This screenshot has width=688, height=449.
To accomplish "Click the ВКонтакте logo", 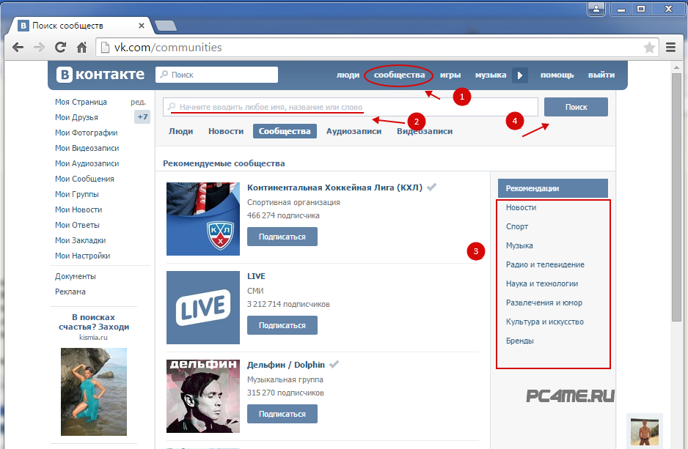I will point(100,75).
